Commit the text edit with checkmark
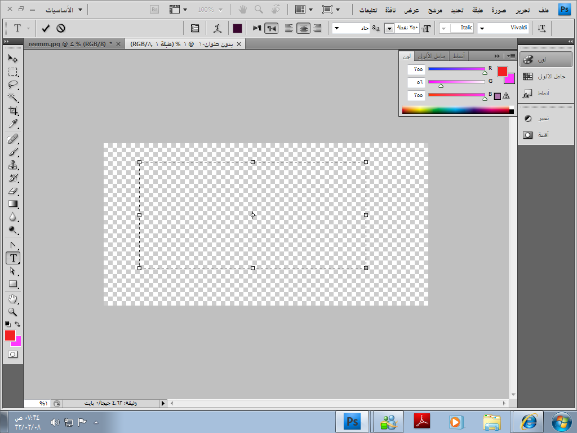 pos(46,28)
